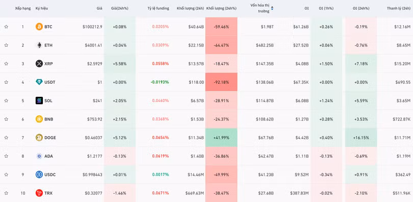Click the XRP coin logo
Image resolution: width=413 pixels, height=202 pixels.
point(39,63)
